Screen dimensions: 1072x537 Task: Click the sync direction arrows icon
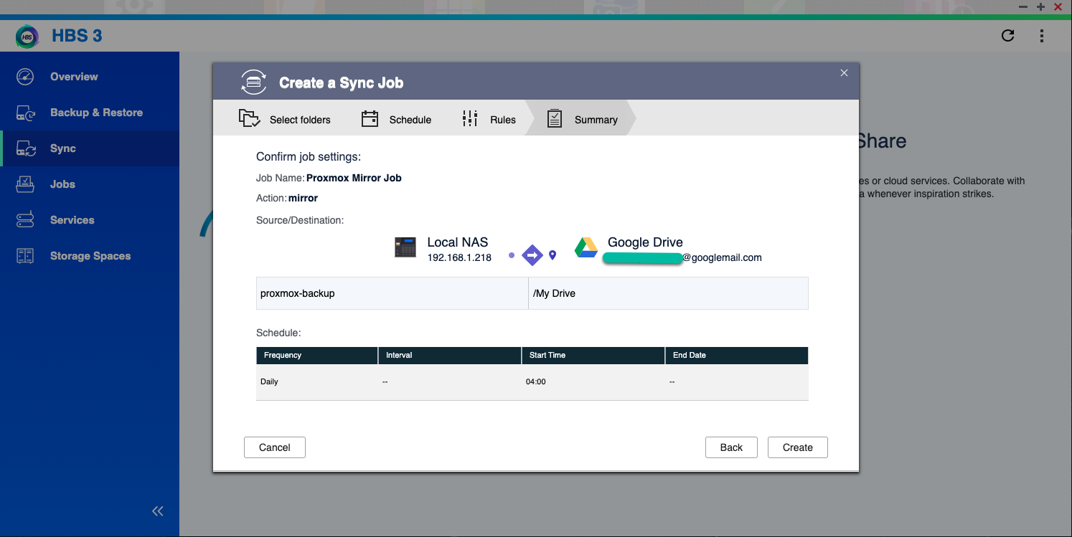click(x=532, y=255)
